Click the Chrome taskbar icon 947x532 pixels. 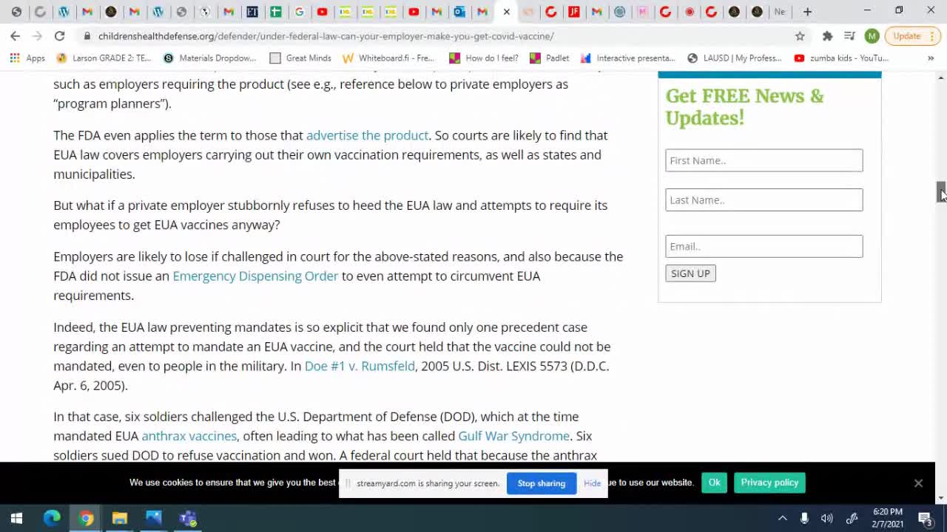(x=86, y=518)
